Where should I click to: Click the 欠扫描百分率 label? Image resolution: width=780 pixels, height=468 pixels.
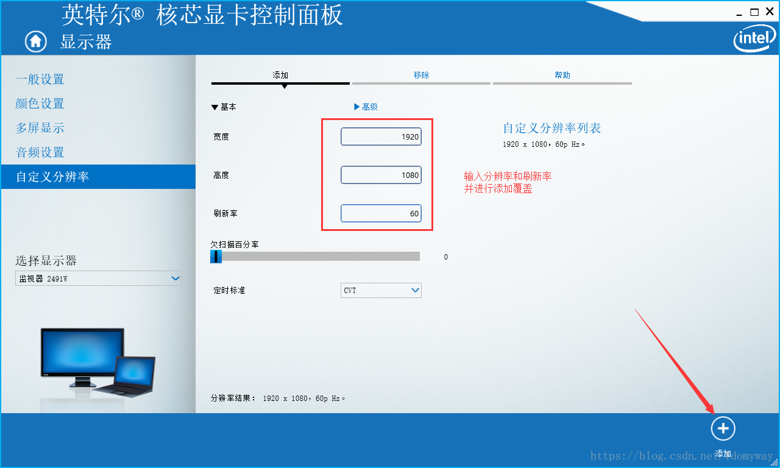[x=235, y=244]
